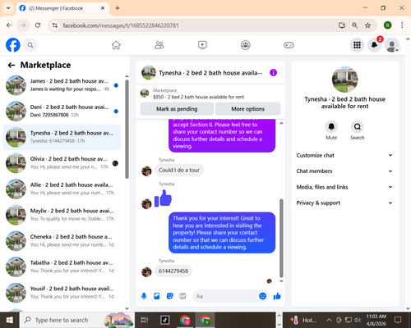Choose a sticker from the sticker icon
Image resolution: width=411 pixels, height=328 pixels.
[170, 296]
